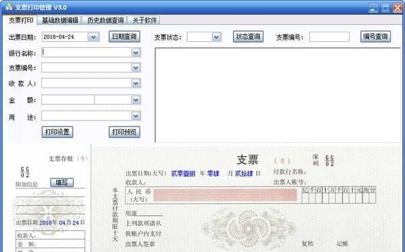This screenshot has height=252, width=405.
Task: Click the pink 人民币(大写) amount area
Action: coord(225,195)
